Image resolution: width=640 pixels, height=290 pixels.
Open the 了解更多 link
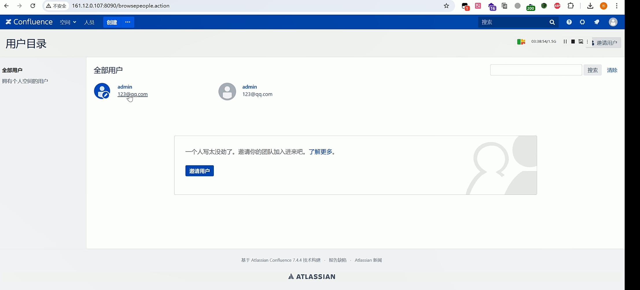click(x=320, y=152)
